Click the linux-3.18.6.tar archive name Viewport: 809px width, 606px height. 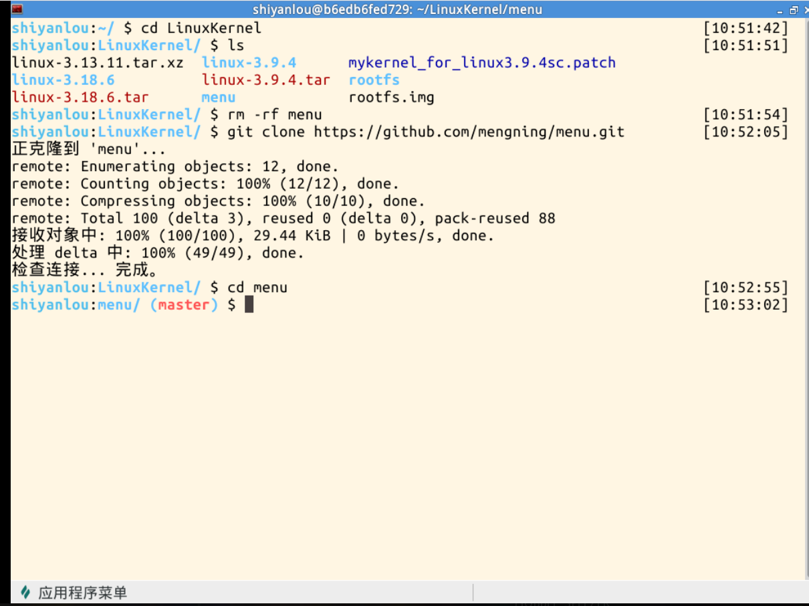click(80, 98)
